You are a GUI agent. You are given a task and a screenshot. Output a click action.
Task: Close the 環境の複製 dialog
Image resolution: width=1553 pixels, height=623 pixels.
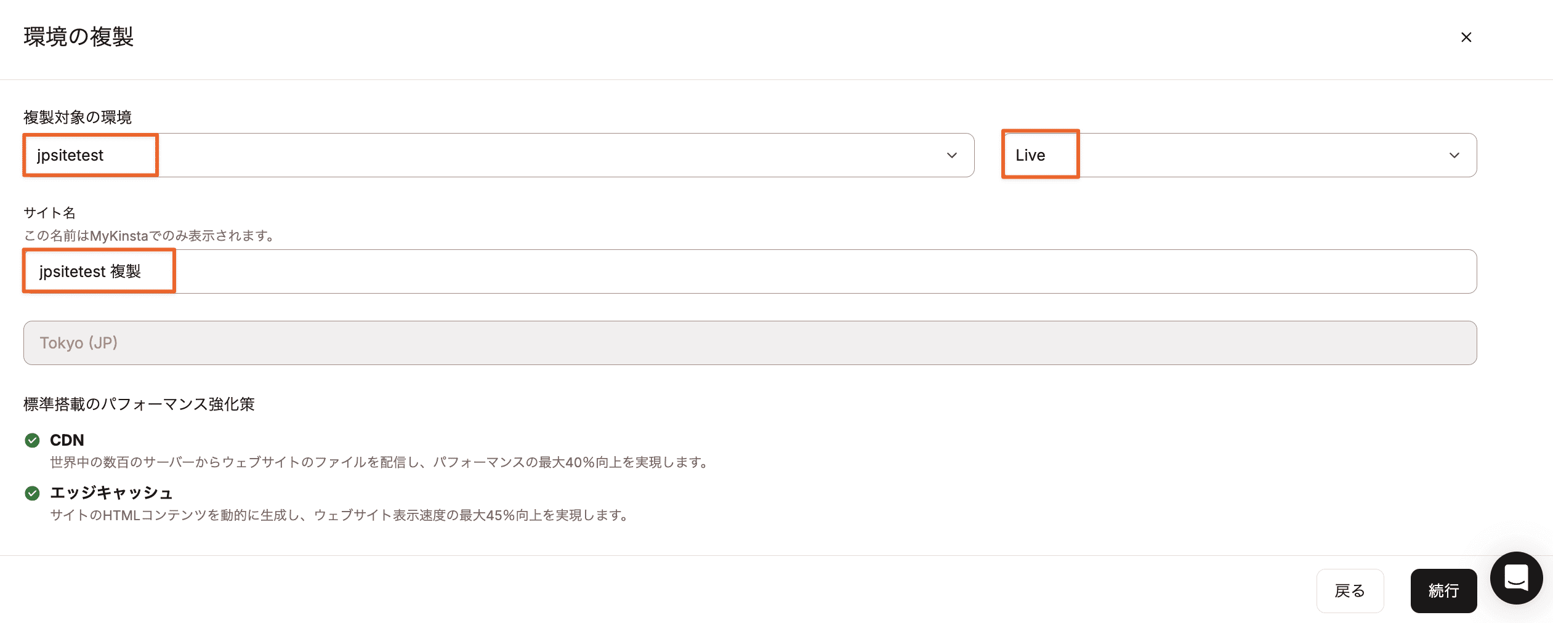(x=1466, y=37)
